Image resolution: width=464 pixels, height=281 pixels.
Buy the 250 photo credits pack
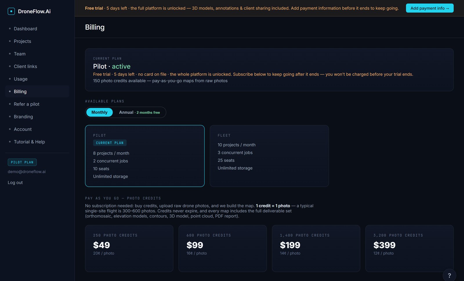(129, 249)
